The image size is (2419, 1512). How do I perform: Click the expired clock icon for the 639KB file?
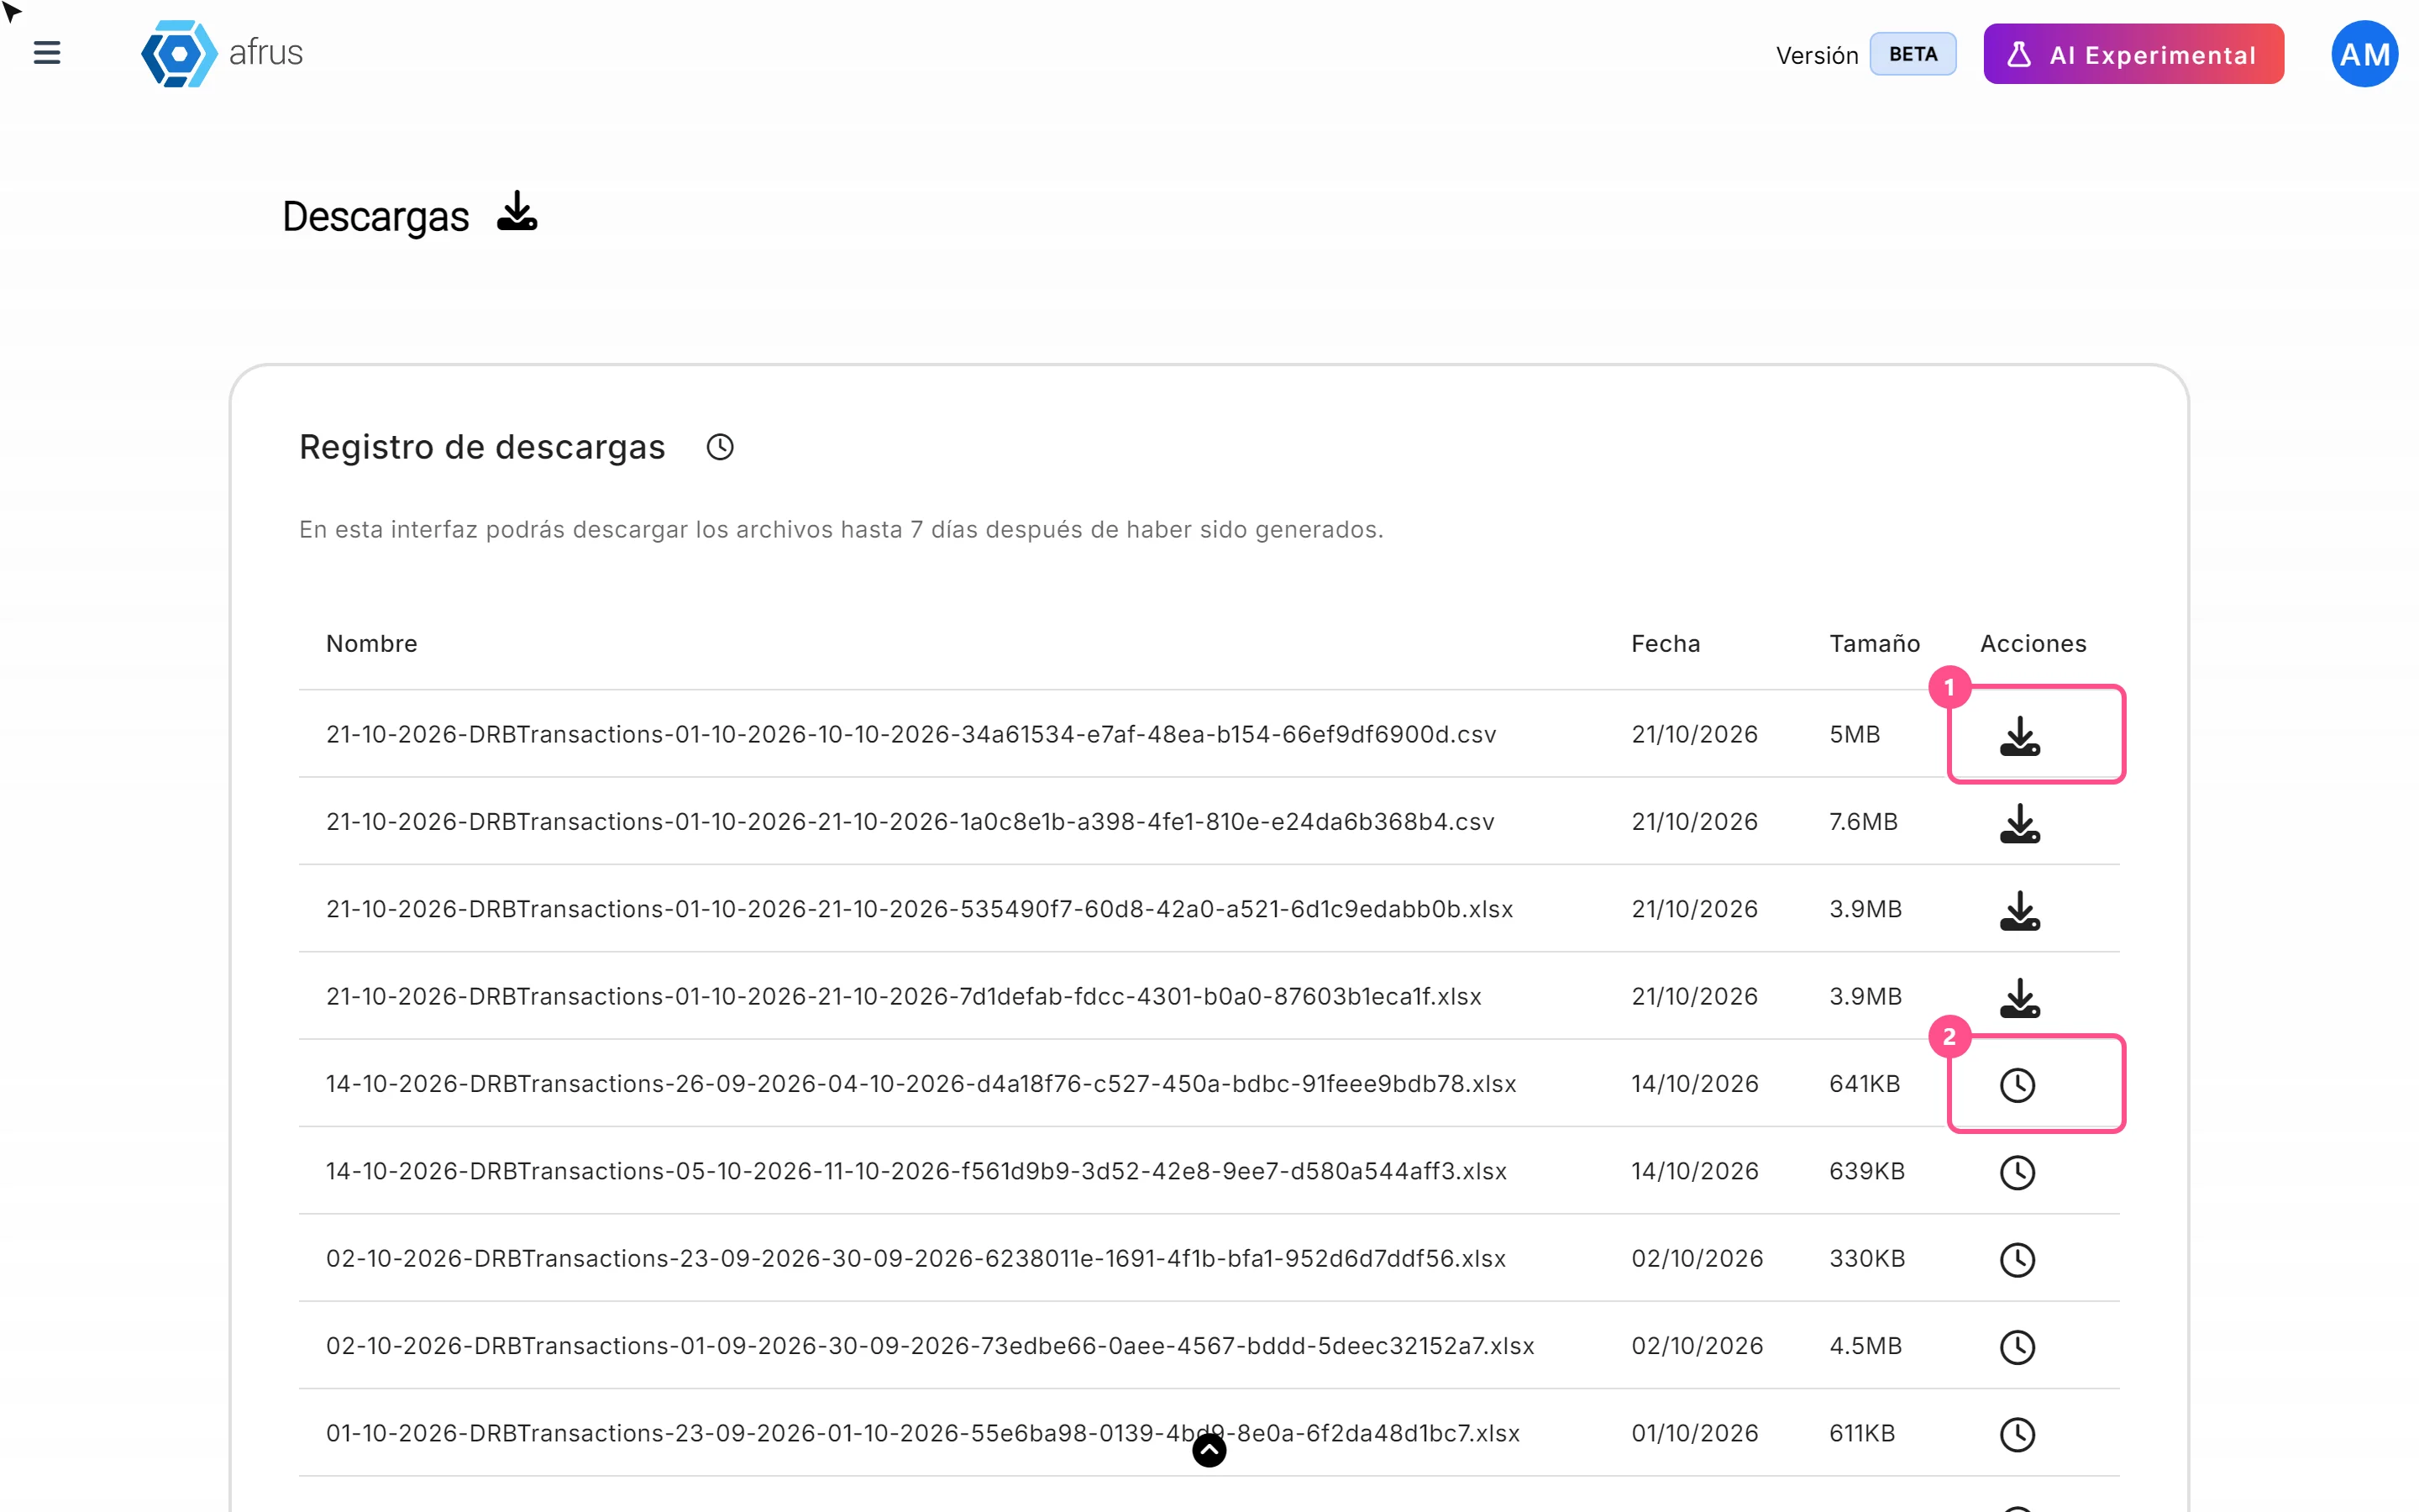coord(2018,1172)
